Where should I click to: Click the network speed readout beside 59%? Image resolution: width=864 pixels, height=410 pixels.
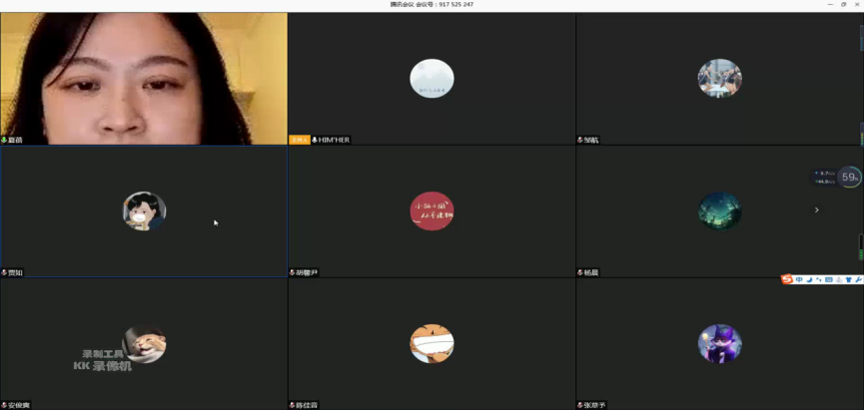[825, 178]
